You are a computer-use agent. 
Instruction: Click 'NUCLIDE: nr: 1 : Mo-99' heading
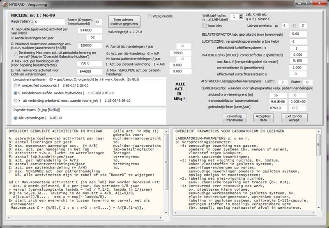33,16
